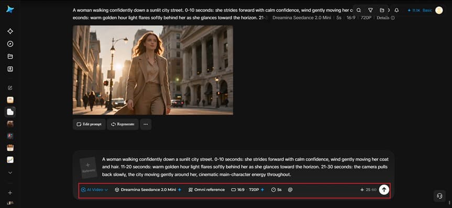Click the search magnifier icon at the top
Image resolution: width=452 pixels, height=208 pixels.
[359, 10]
